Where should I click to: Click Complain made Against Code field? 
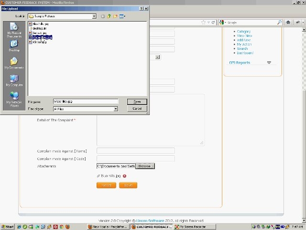136,159
